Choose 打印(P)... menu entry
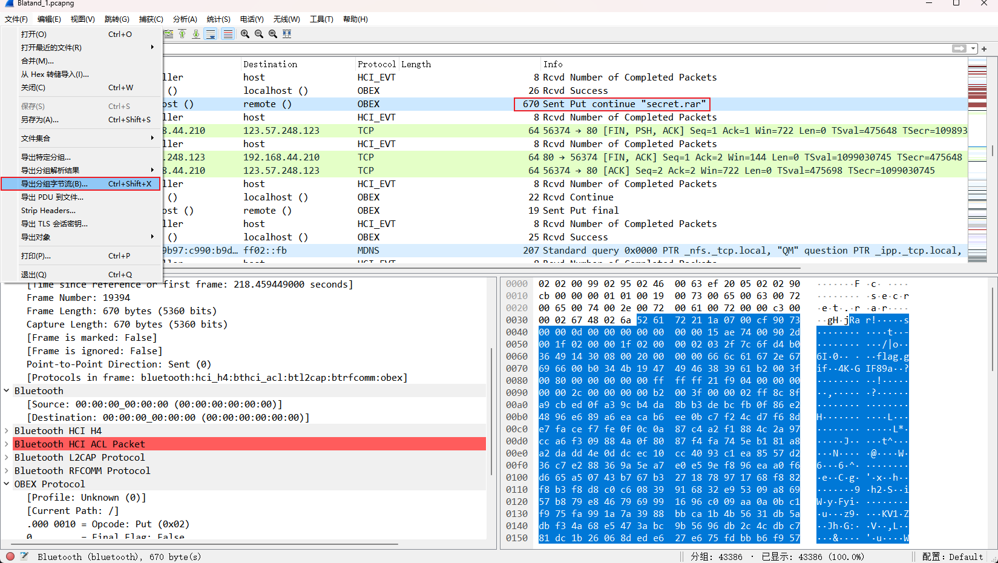 (x=81, y=256)
